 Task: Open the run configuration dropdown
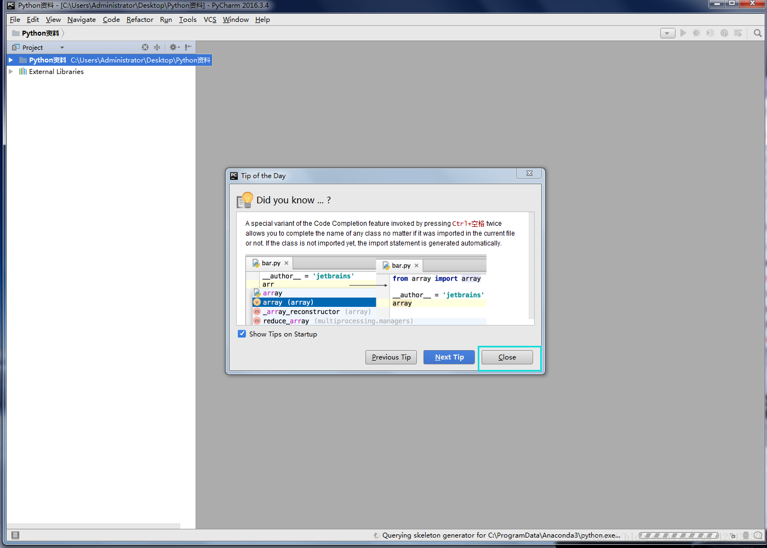pyautogui.click(x=667, y=33)
